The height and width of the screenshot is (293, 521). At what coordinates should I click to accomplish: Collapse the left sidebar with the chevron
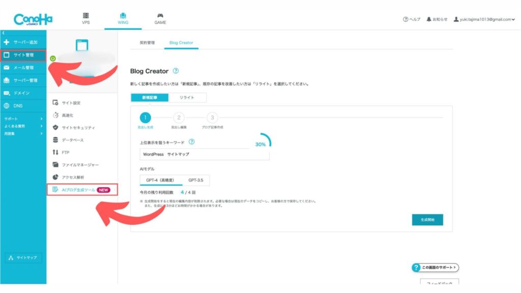4,33
